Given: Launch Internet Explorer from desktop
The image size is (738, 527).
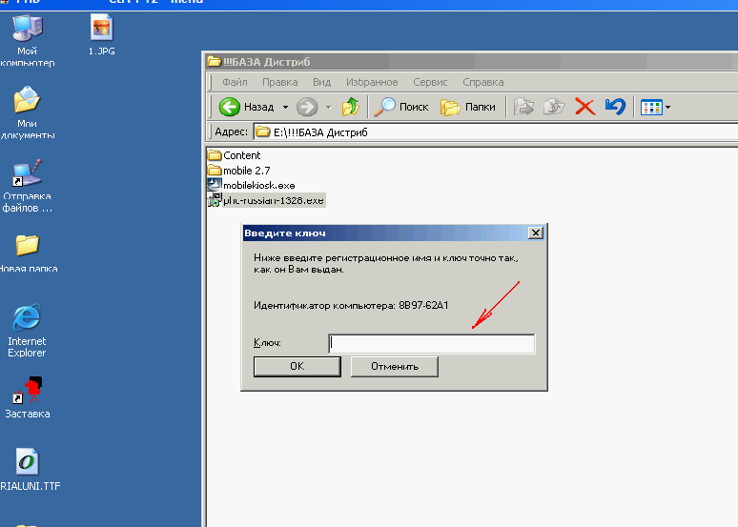Looking at the screenshot, I should (27, 331).
